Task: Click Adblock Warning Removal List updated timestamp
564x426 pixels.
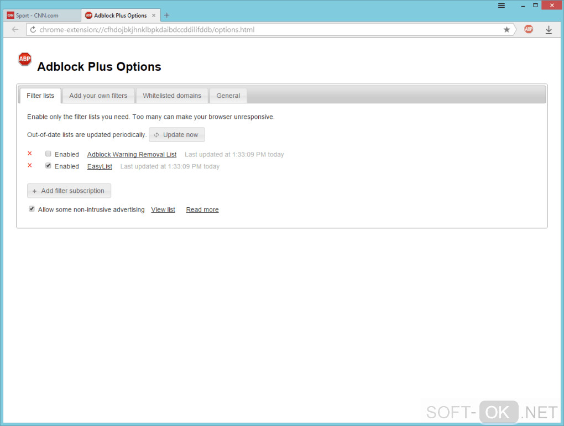Action: [234, 155]
